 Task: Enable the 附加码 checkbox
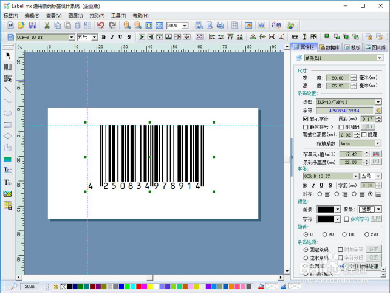pos(341,127)
